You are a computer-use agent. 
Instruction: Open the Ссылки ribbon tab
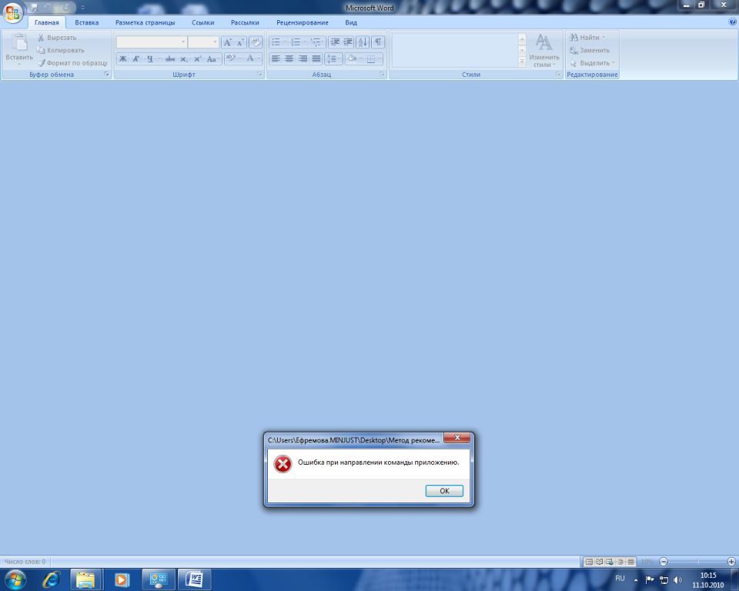(202, 22)
